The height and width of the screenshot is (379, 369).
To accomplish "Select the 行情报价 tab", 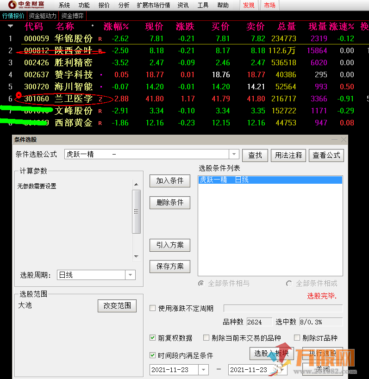I will (13, 16).
